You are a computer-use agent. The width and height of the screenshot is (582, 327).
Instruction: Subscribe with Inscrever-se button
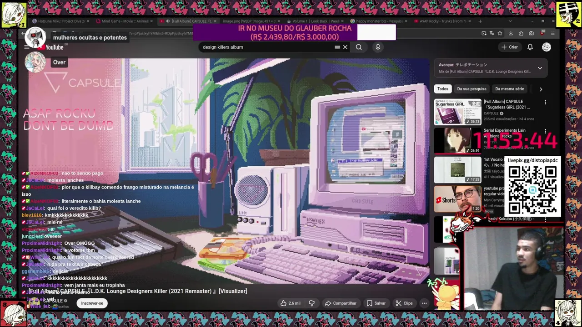92,303
